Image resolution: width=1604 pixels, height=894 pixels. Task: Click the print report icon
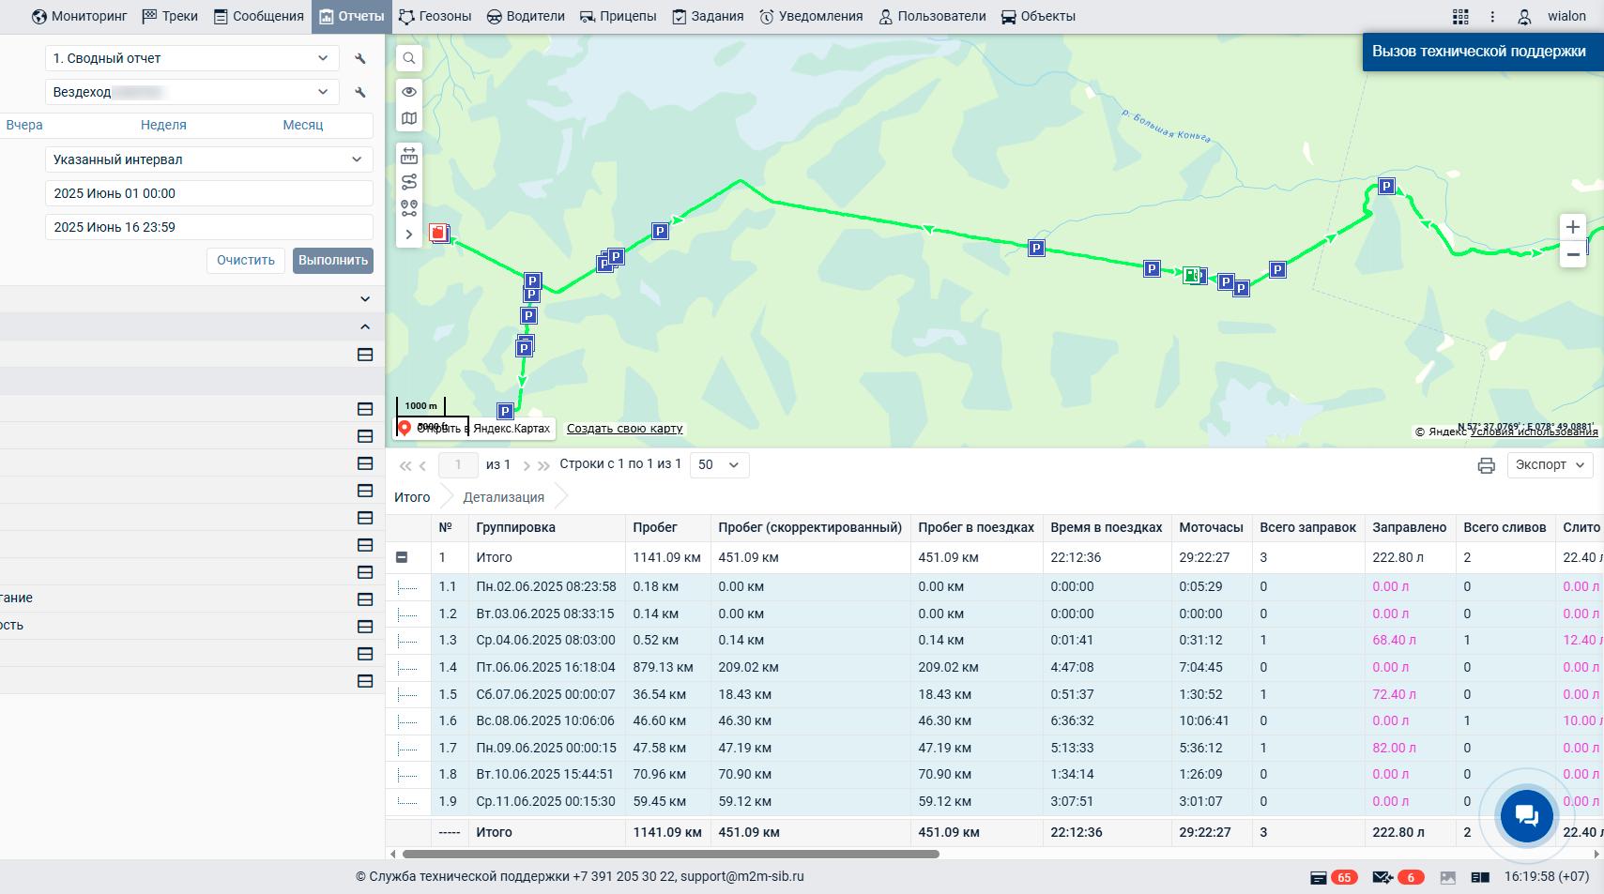[1486, 465]
